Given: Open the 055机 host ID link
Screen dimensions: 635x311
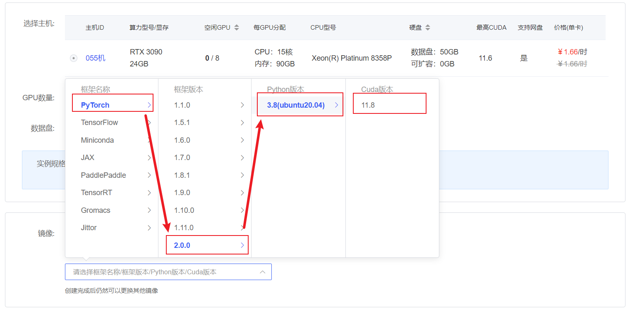Looking at the screenshot, I should (x=95, y=58).
